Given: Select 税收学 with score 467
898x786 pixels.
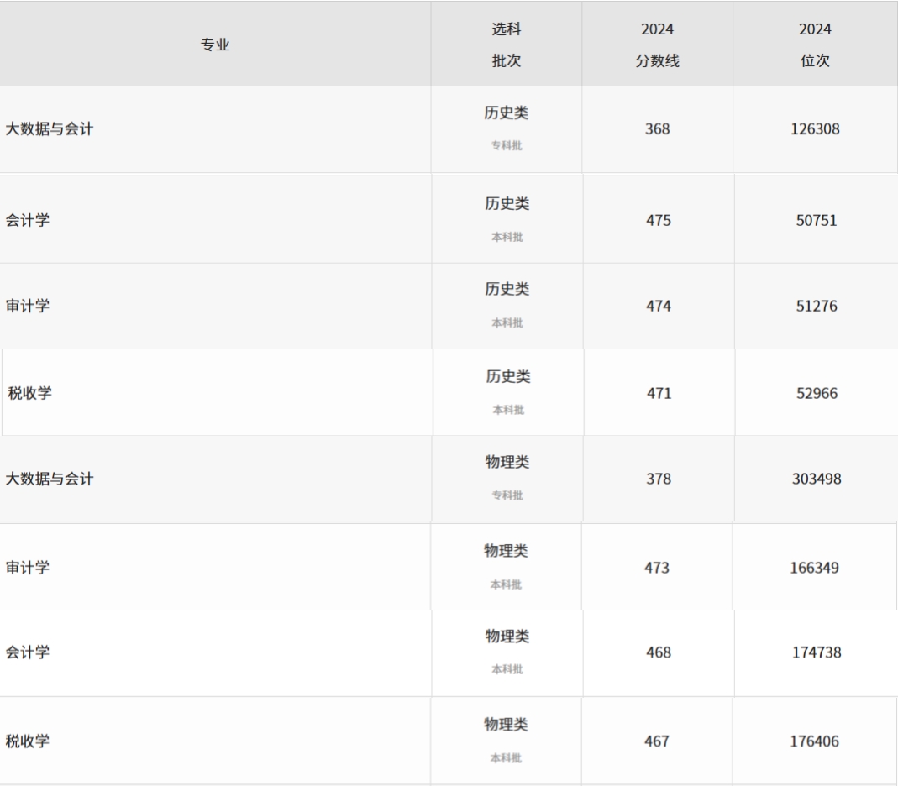Looking at the screenshot, I should [28, 741].
